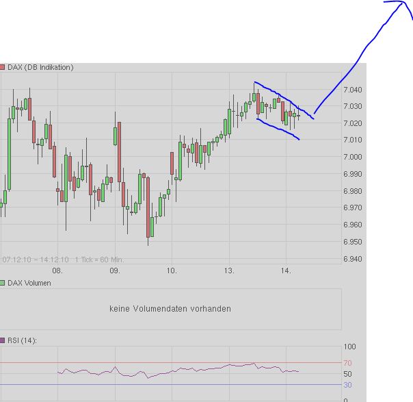The width and height of the screenshot is (413, 402).
Task: Click the date range text 07.12.10 – 14.12.10
Action: click(x=36, y=260)
